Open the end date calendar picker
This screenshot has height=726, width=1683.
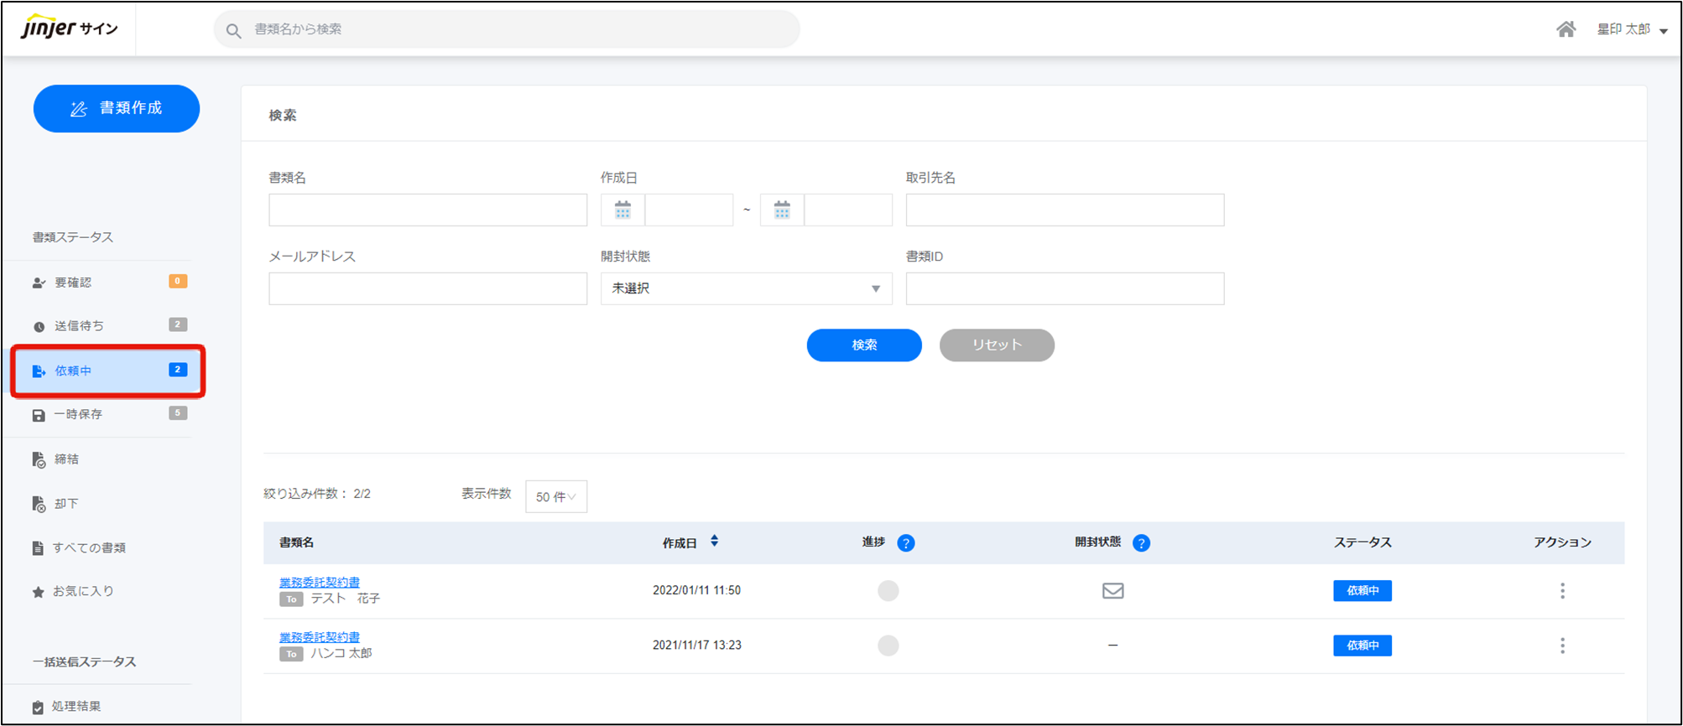tap(782, 210)
